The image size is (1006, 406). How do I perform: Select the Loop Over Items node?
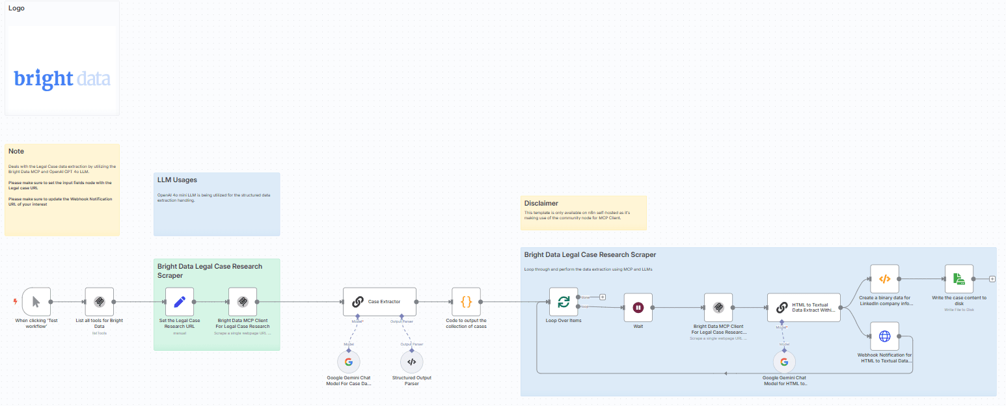click(564, 302)
